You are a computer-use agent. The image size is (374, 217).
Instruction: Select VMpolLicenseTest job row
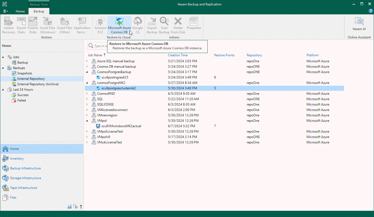214,131
